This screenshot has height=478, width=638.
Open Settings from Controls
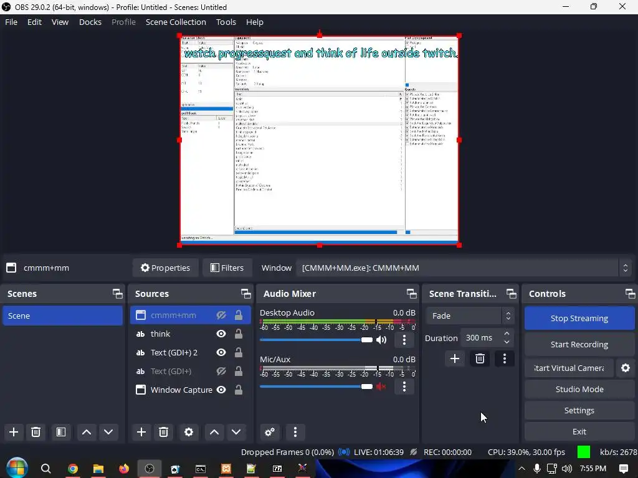579,411
